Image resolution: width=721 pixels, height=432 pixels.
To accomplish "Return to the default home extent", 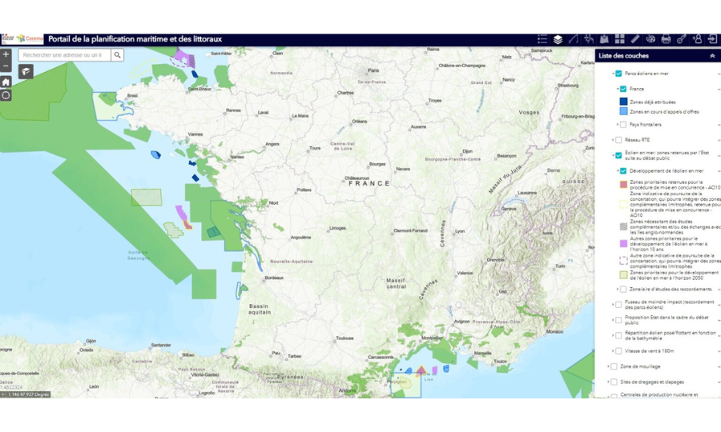I will (6, 82).
